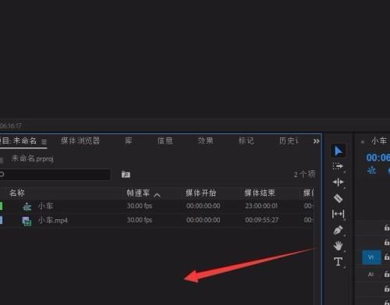Sort by the 名称 column header
Screen dimensions: 390x305
[x=17, y=193]
